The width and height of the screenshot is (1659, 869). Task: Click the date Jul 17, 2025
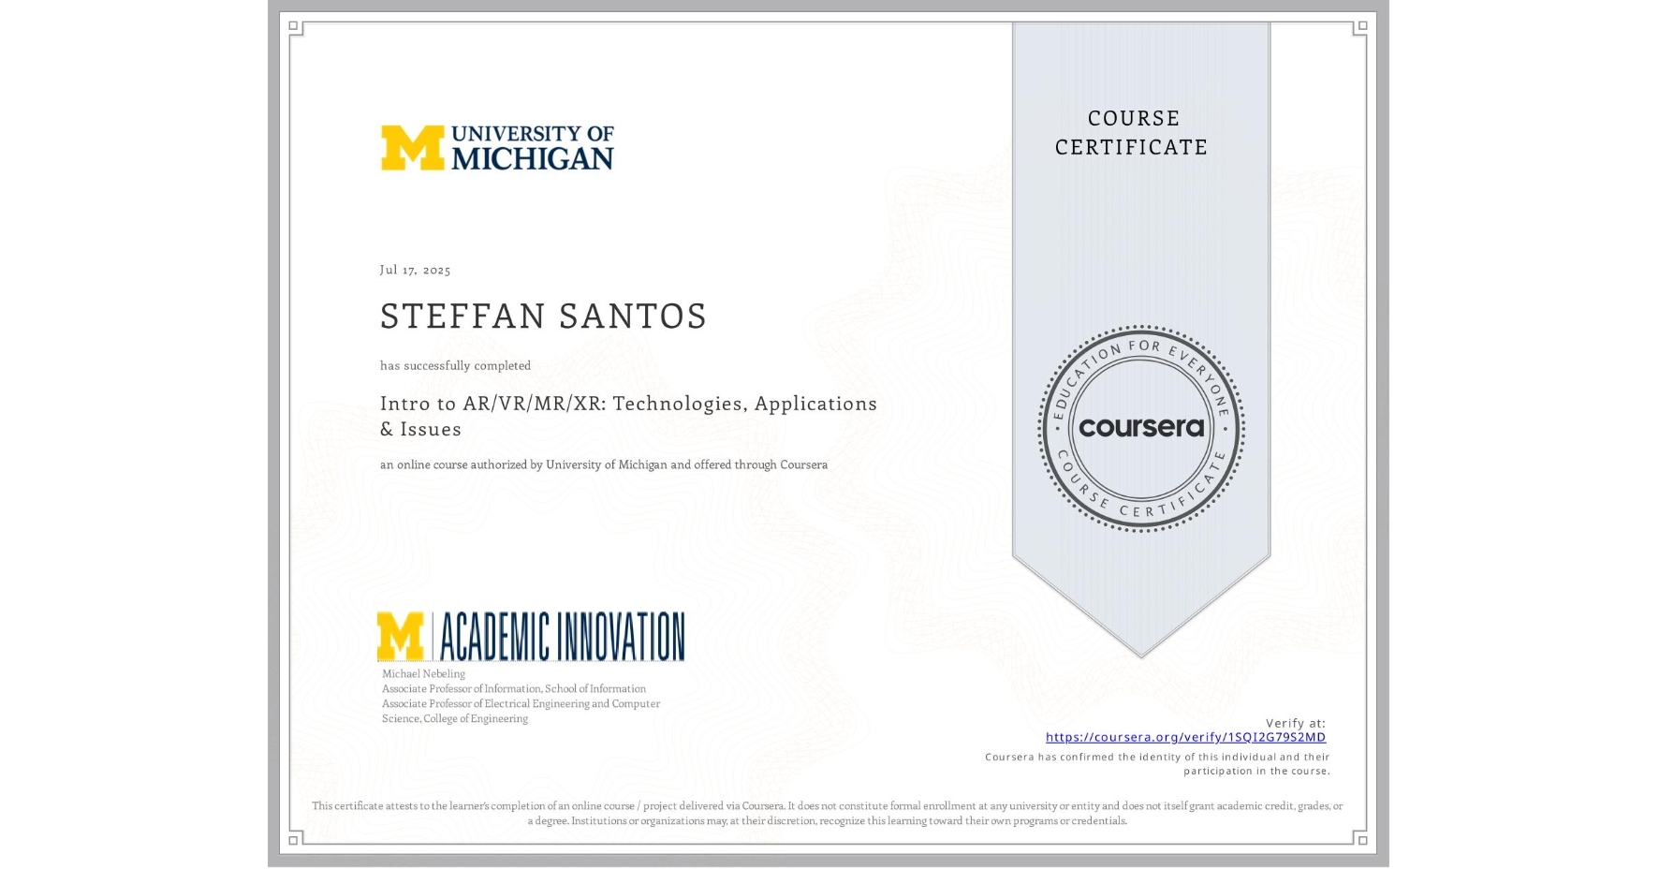point(415,270)
